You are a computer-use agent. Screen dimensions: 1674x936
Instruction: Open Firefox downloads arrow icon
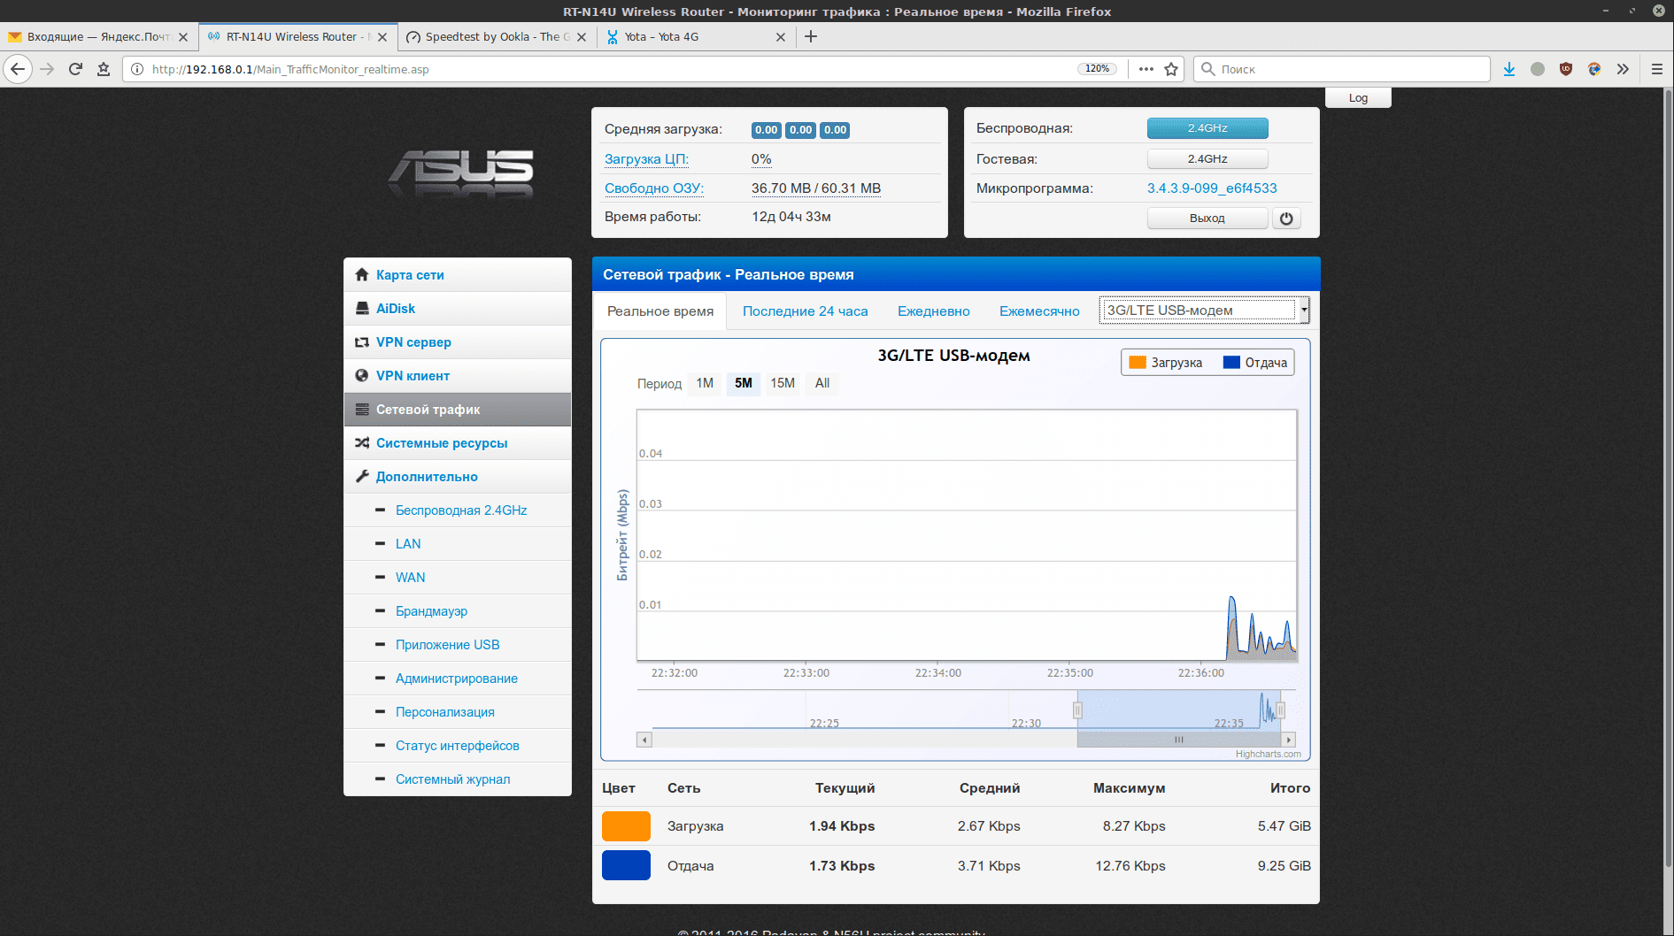click(1509, 69)
